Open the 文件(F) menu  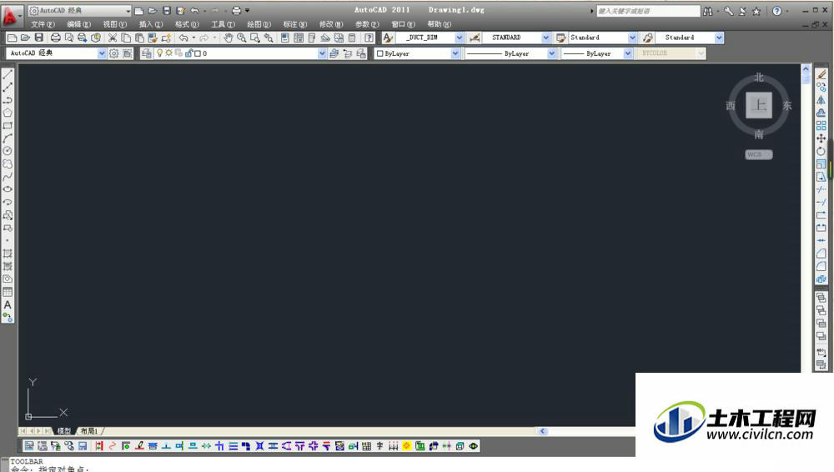pyautogui.click(x=43, y=24)
